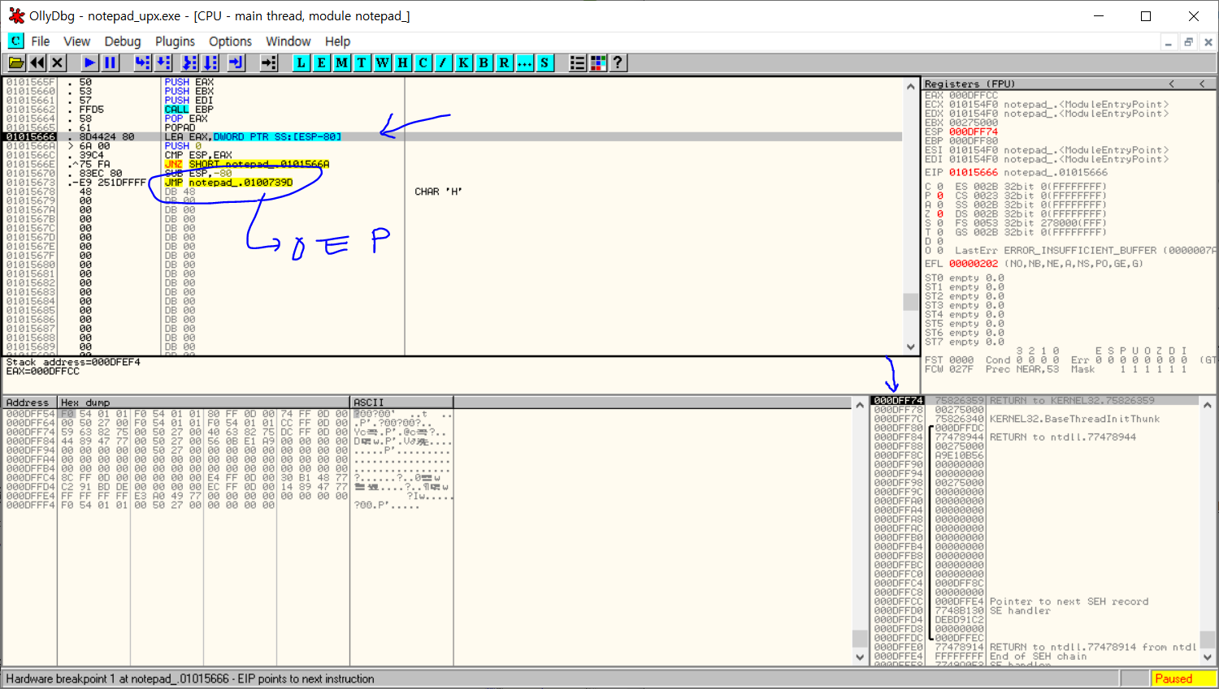Open the View menu
1219x689 pixels.
(x=76, y=41)
